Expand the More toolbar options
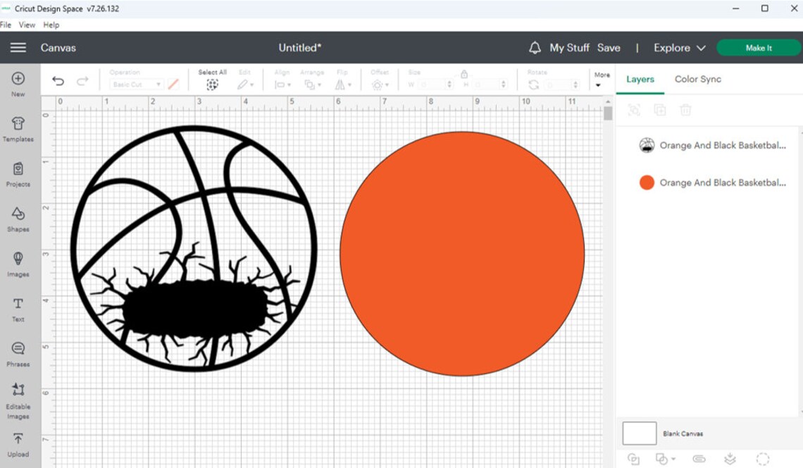The width and height of the screenshot is (803, 468). [x=602, y=80]
